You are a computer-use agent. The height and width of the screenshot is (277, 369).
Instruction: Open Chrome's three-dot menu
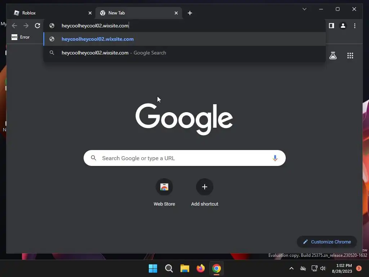pos(355,26)
